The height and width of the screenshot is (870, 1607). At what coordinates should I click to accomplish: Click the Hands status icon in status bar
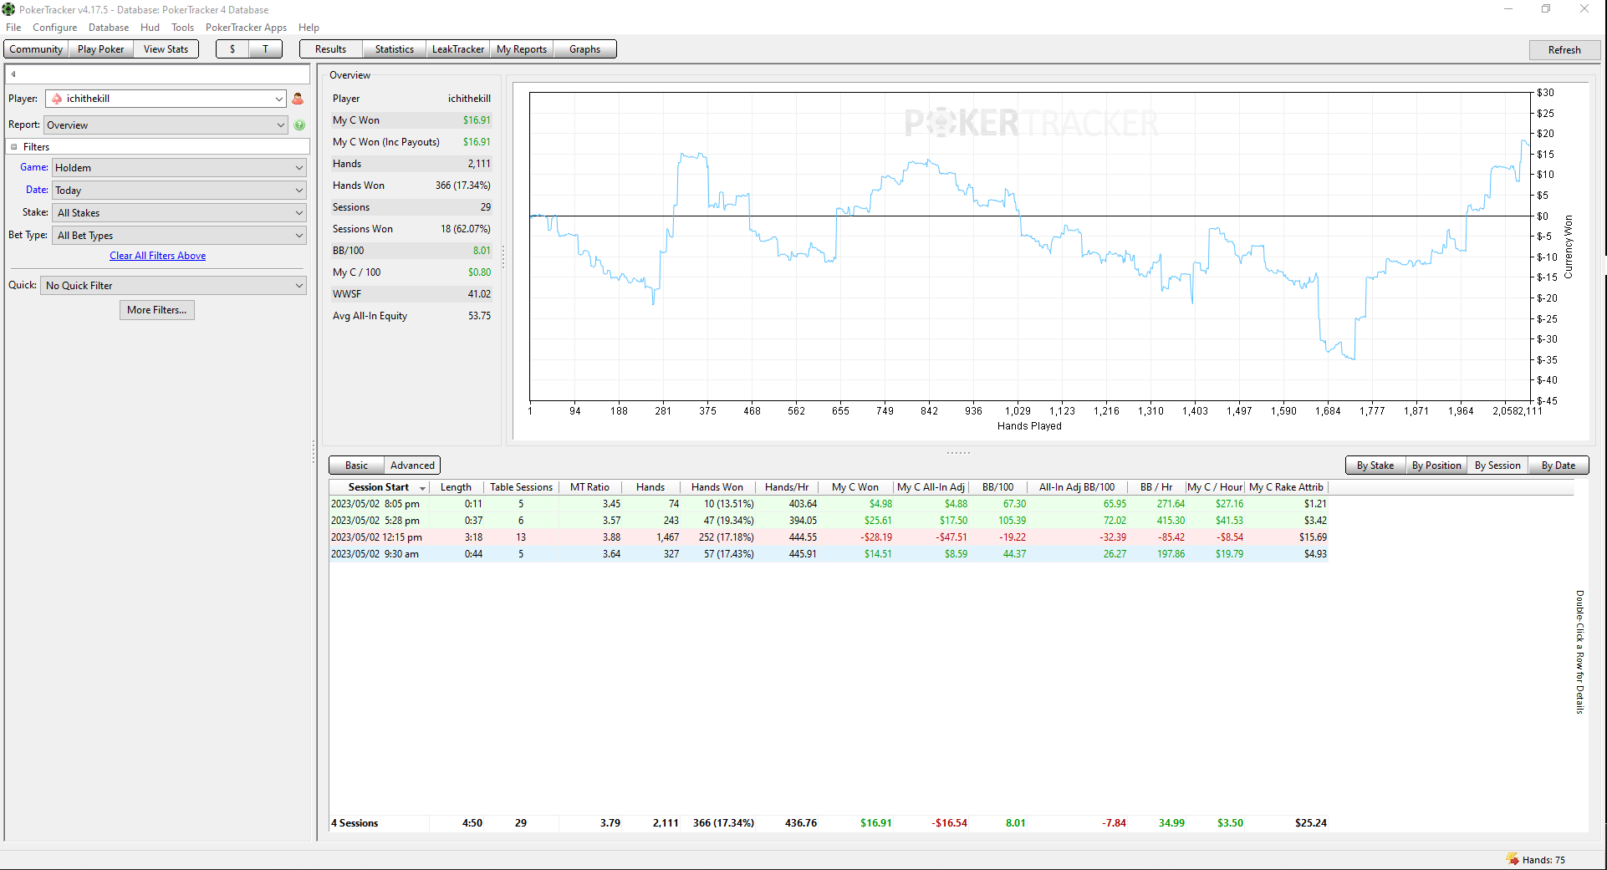pos(1513,859)
